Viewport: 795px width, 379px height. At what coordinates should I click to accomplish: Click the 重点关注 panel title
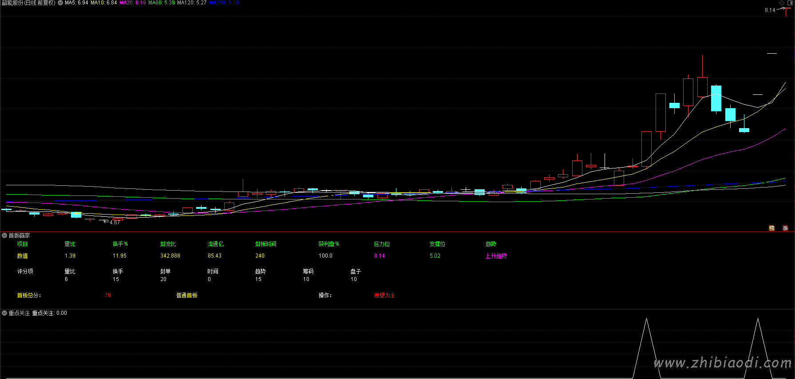(x=19, y=313)
